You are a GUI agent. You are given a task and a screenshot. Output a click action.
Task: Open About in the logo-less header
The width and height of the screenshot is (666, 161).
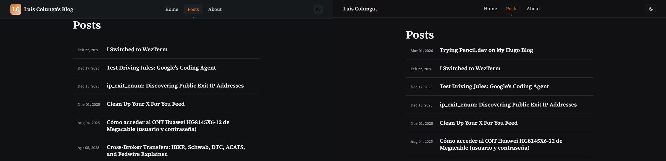click(x=533, y=9)
